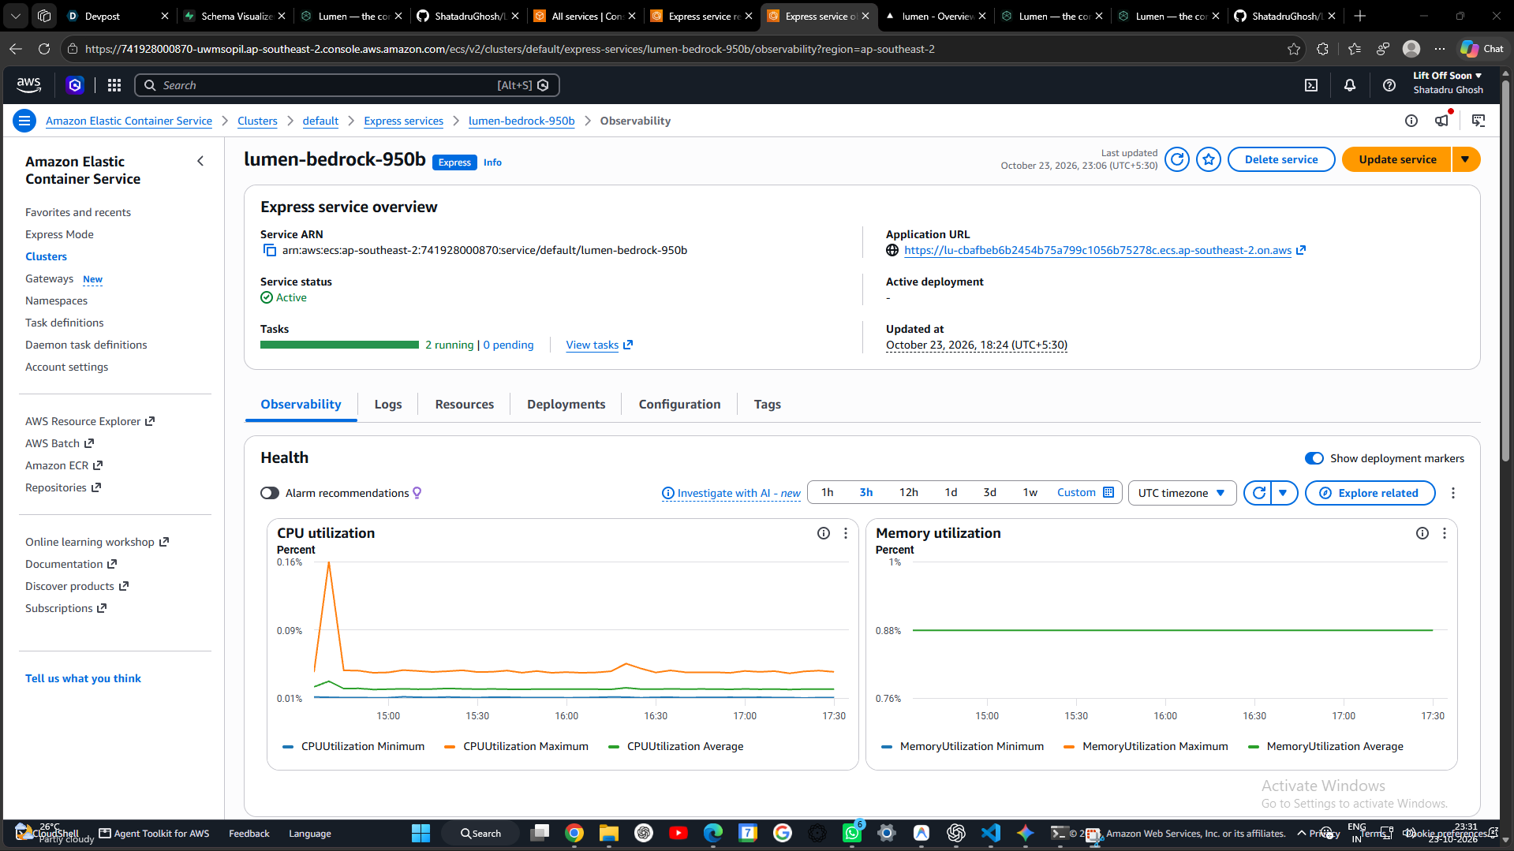
Task: Open the notifications bell
Action: (x=1350, y=85)
